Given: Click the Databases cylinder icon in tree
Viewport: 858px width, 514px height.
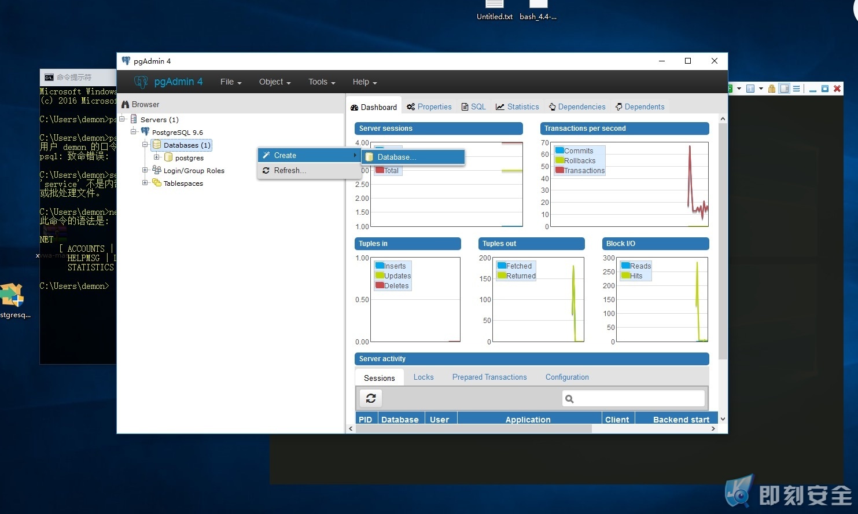Looking at the screenshot, I should 157,145.
